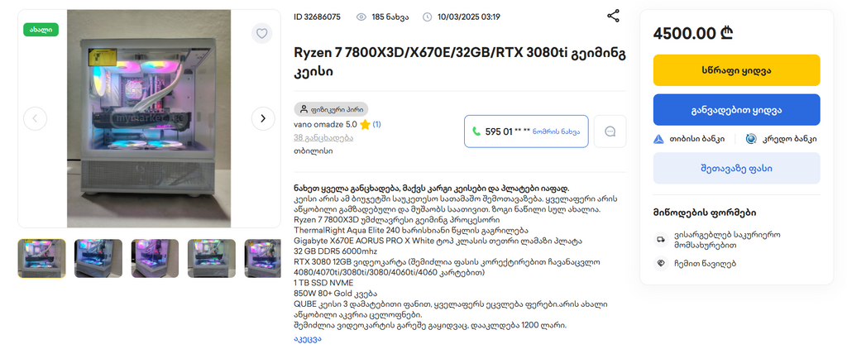Click კრედო ბანკი label
Screen dimensions: 847x349
pyautogui.click(x=789, y=139)
